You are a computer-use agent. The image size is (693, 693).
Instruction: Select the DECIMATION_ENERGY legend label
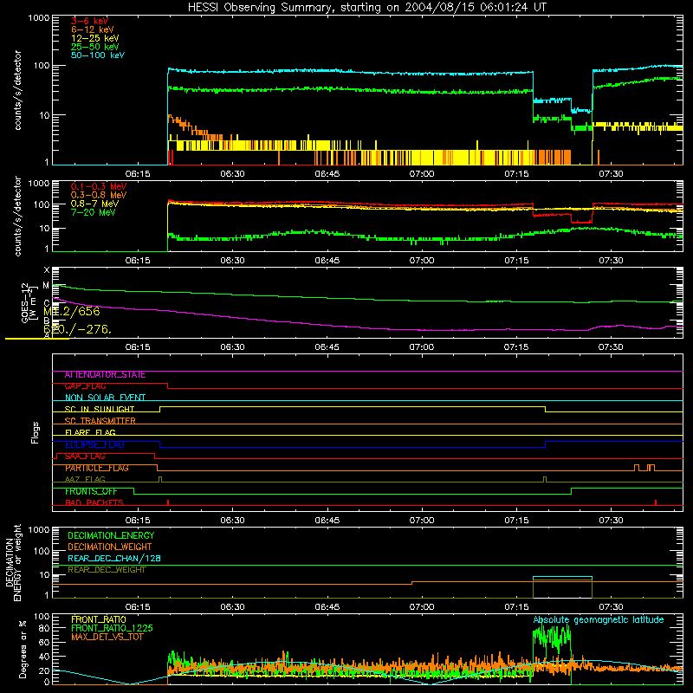pyautogui.click(x=111, y=535)
